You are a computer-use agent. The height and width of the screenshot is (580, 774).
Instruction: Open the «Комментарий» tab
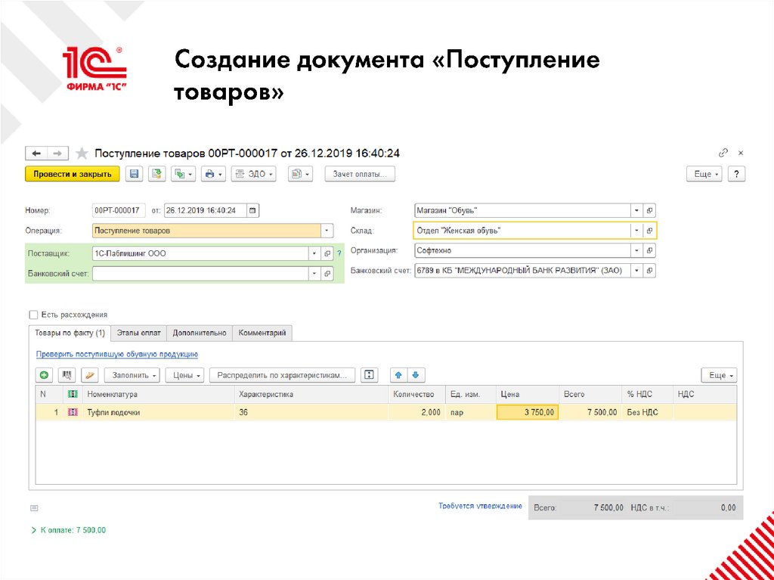(x=262, y=333)
